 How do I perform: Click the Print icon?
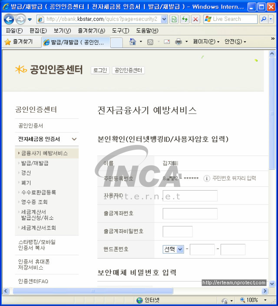[x=179, y=42]
